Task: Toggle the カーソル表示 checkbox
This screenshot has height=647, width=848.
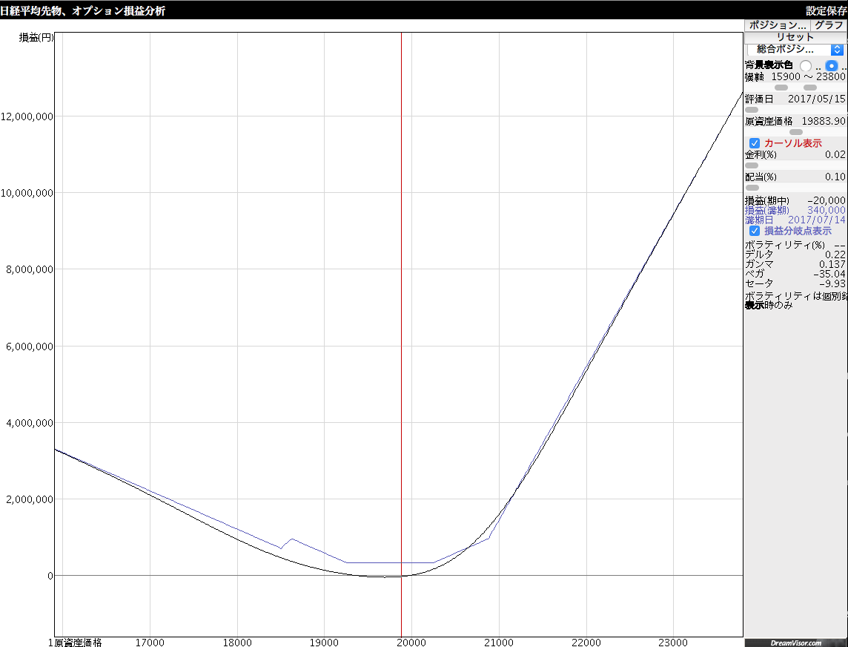Action: (x=755, y=143)
